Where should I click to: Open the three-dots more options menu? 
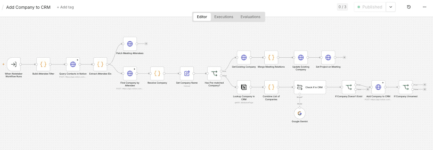pyautogui.click(x=425, y=7)
